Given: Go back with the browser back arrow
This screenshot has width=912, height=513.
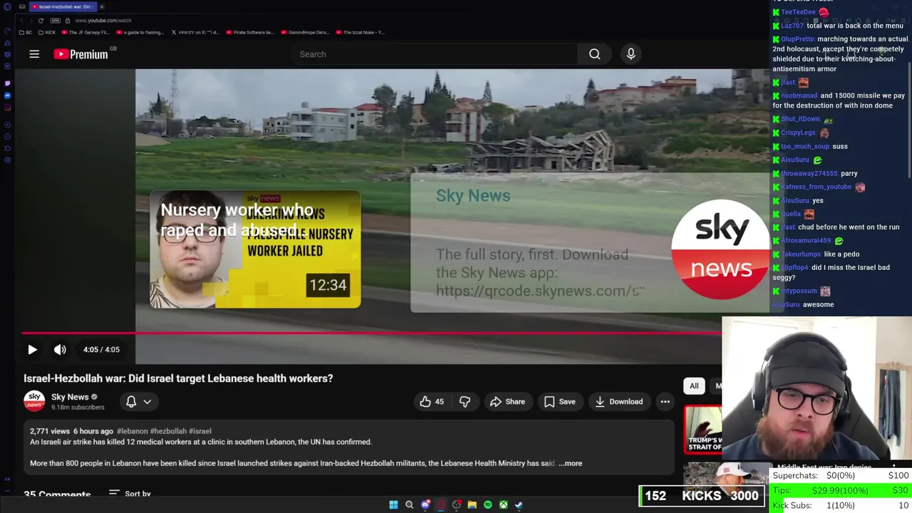Looking at the screenshot, I should click(x=22, y=20).
